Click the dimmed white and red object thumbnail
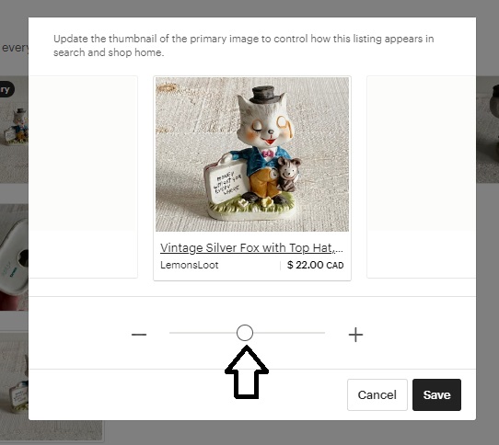 coord(14,257)
